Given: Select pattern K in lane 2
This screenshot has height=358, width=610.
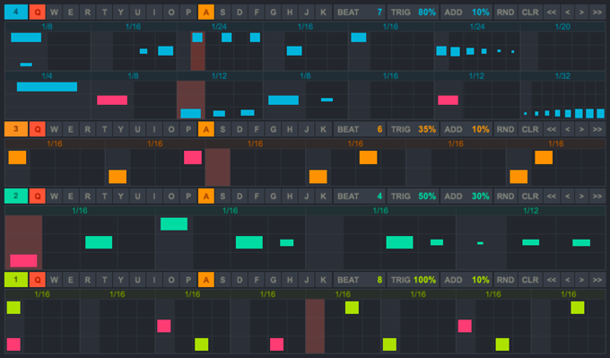Looking at the screenshot, I should [x=324, y=196].
